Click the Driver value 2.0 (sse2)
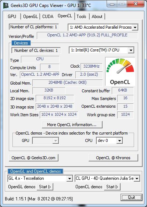The width and height of the screenshot is (147, 207). point(89,75)
